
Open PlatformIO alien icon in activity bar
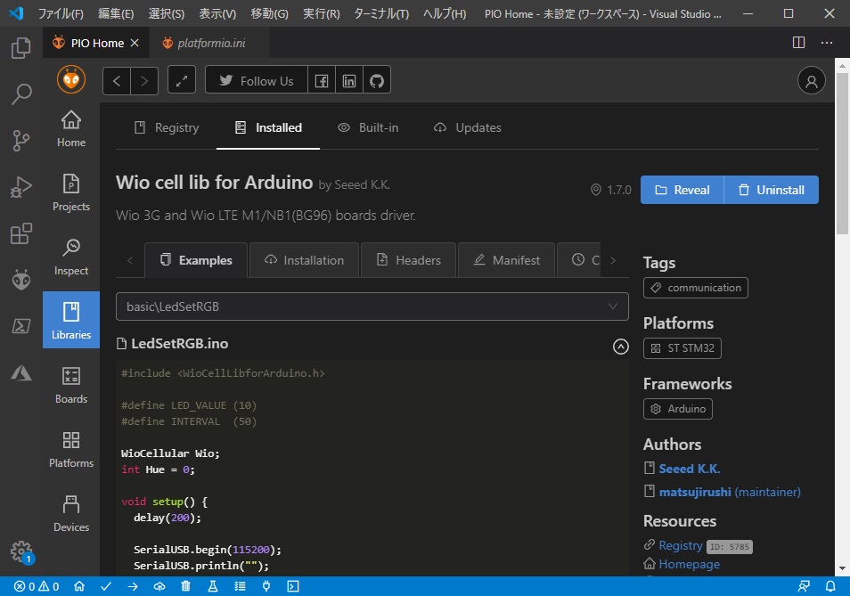[20, 280]
